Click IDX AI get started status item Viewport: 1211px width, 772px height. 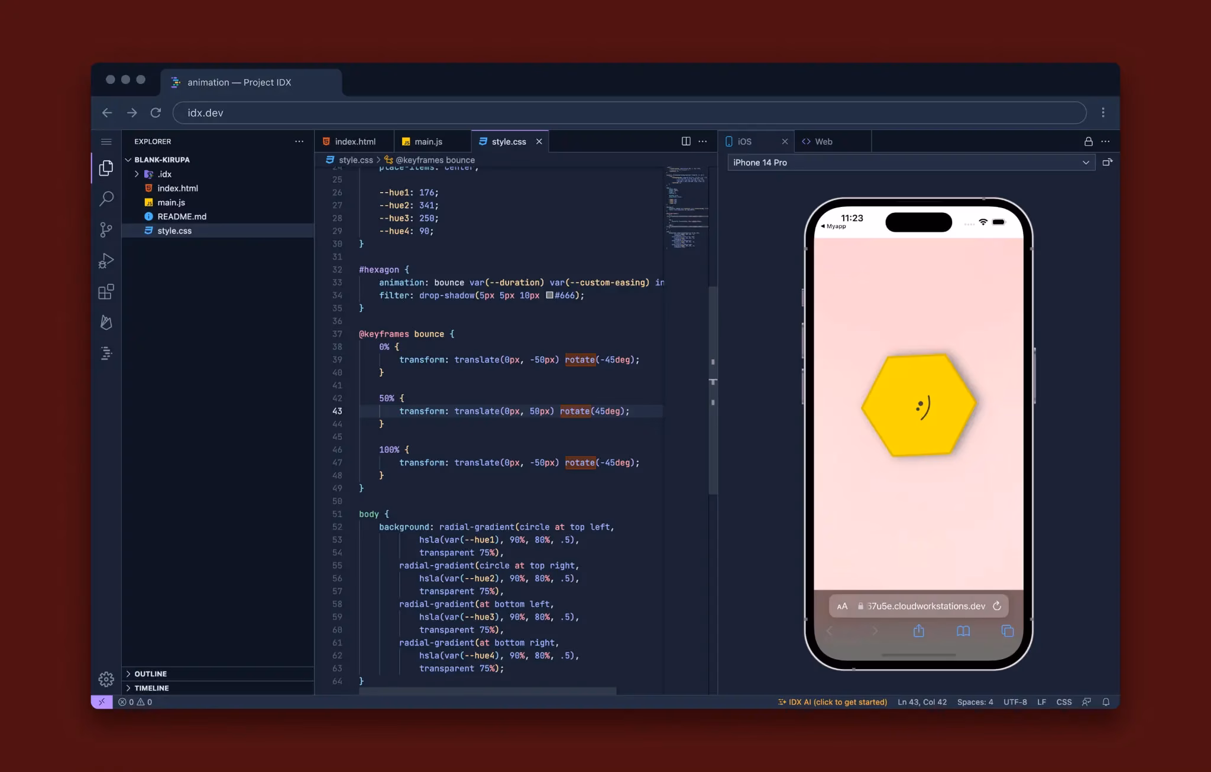(833, 702)
